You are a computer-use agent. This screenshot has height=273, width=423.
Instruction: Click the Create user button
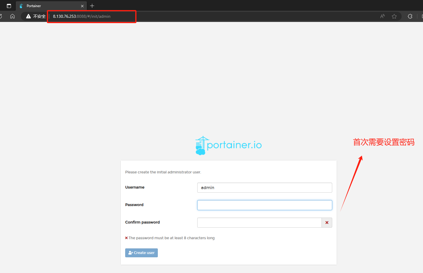(141, 253)
